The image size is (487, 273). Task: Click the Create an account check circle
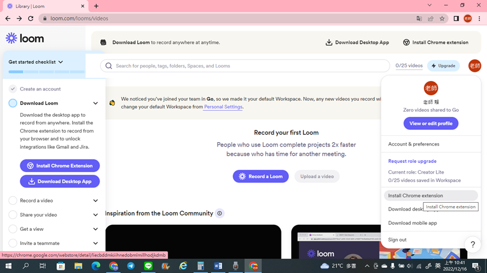click(x=13, y=89)
